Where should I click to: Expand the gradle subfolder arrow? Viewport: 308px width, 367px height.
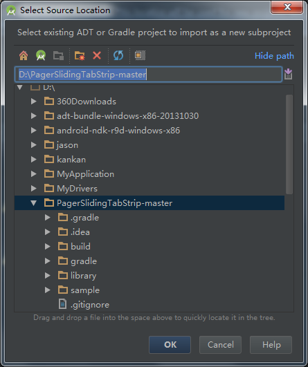[48, 261]
